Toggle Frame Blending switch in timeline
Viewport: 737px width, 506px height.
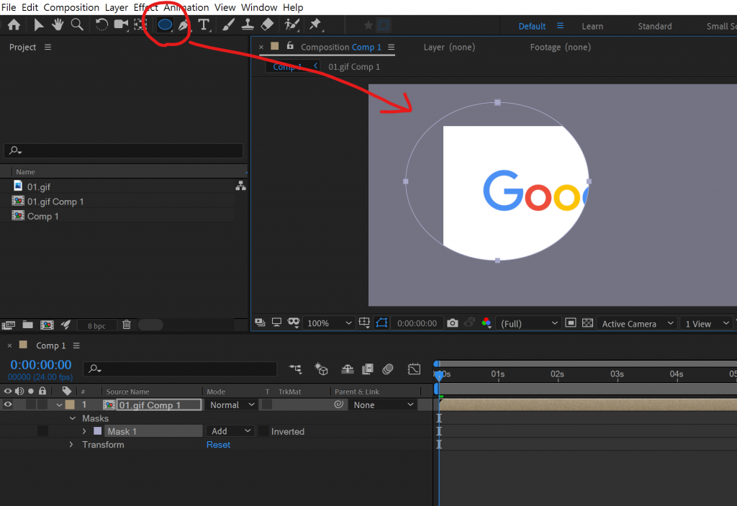(x=368, y=369)
